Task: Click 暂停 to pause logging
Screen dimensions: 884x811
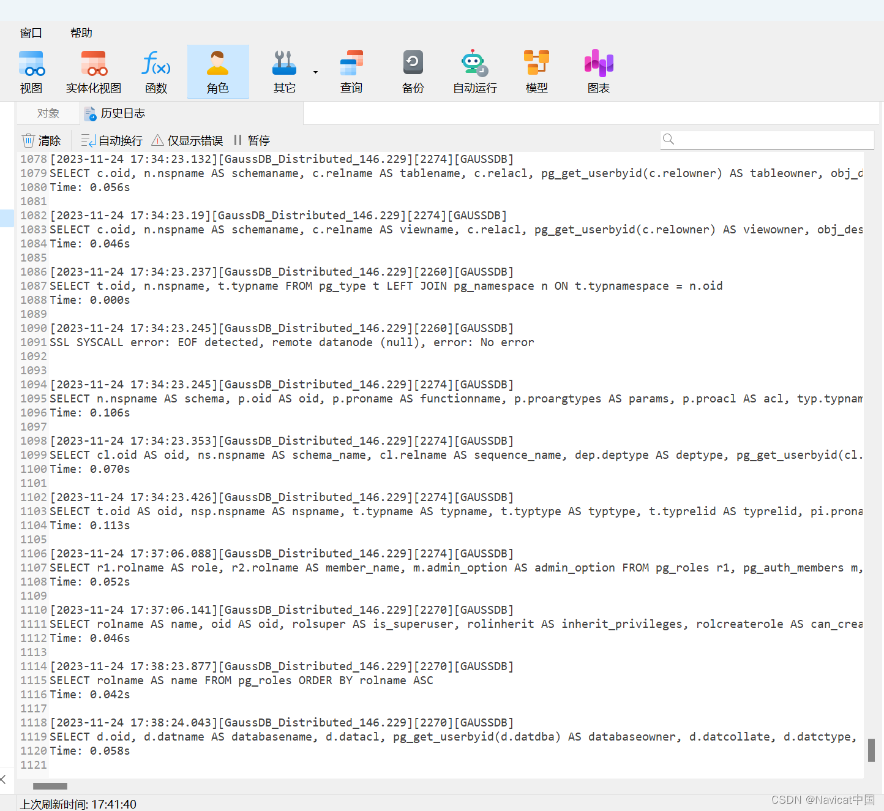Action: (252, 141)
